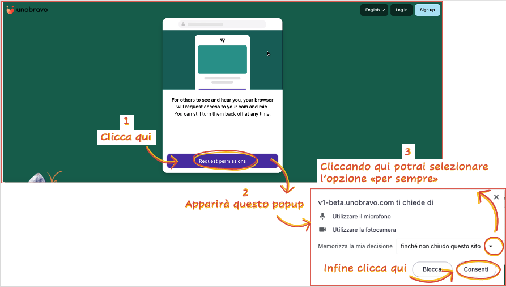Click the microphone icon in the permission popup

pyautogui.click(x=322, y=216)
